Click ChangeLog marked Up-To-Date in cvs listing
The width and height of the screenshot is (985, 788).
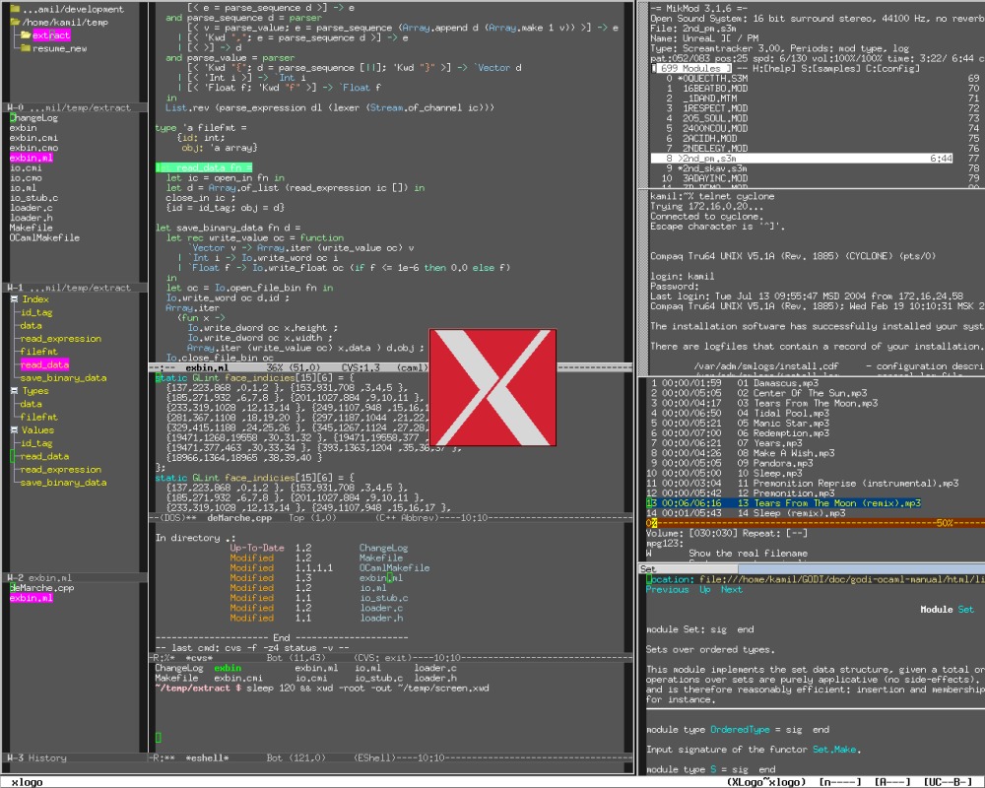(383, 548)
